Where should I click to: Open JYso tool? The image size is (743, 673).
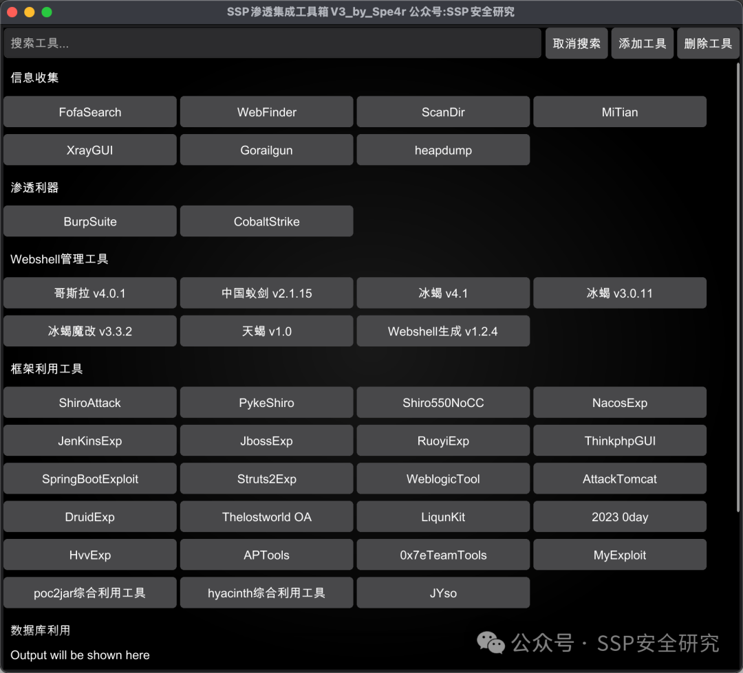coord(443,593)
